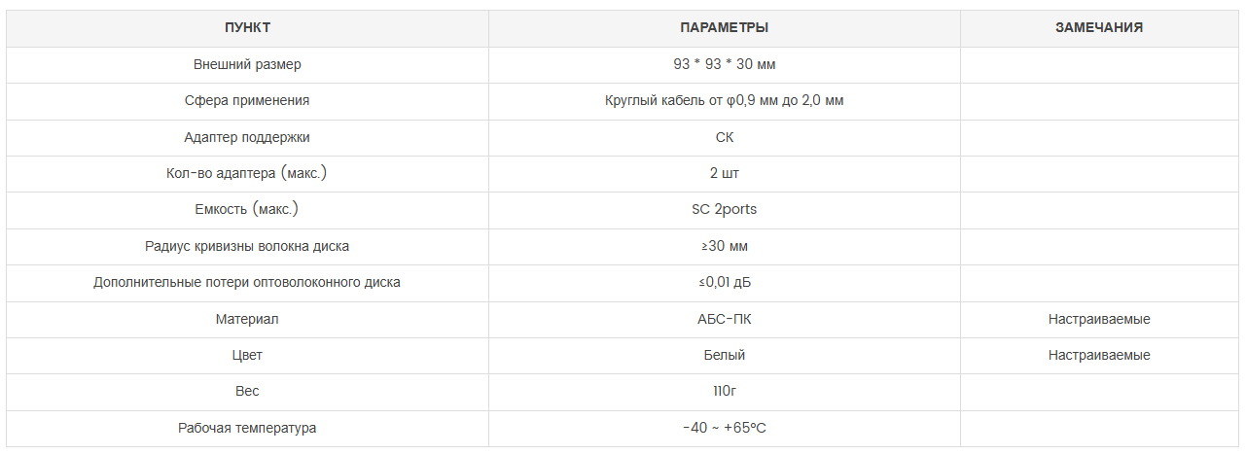Select the Адаптер поддержки row label
Screen dimensions: 1246x455
click(247, 137)
